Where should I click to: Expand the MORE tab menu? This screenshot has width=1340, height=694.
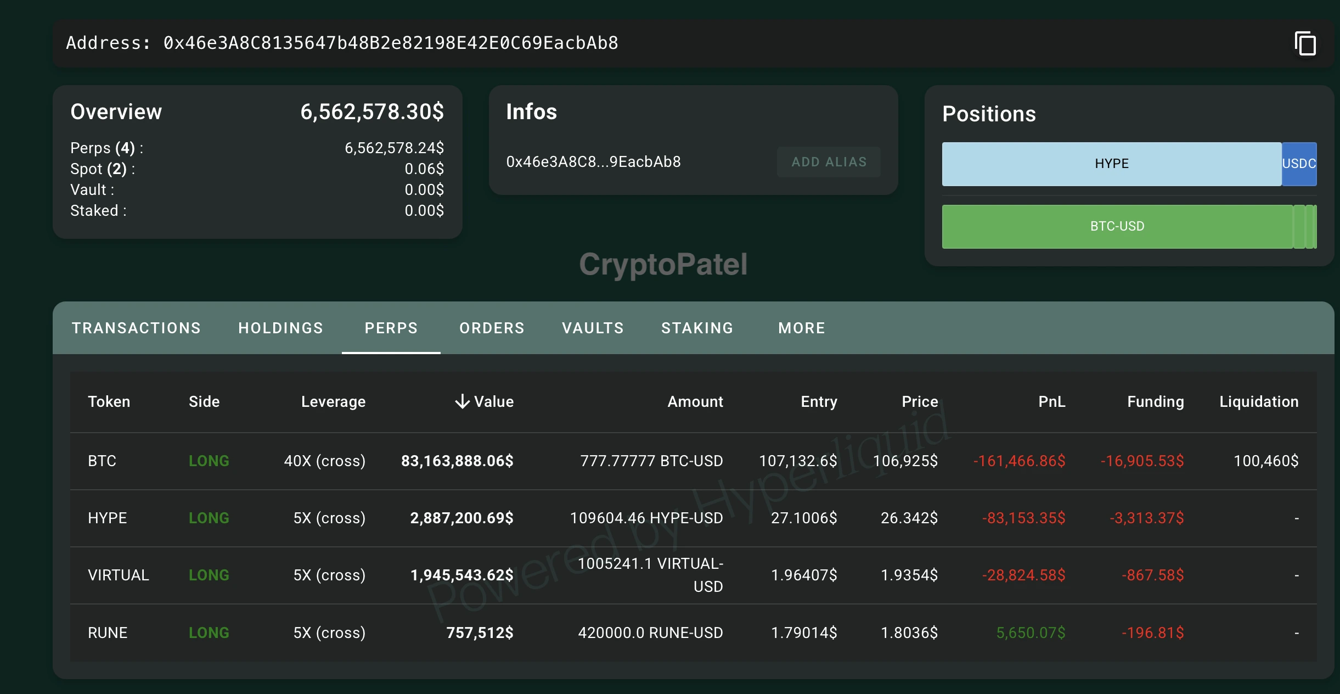point(802,328)
